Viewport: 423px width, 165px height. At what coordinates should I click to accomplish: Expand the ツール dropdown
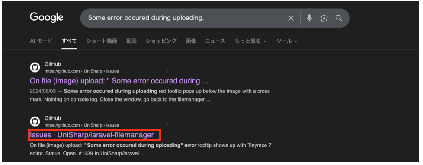tap(287, 41)
